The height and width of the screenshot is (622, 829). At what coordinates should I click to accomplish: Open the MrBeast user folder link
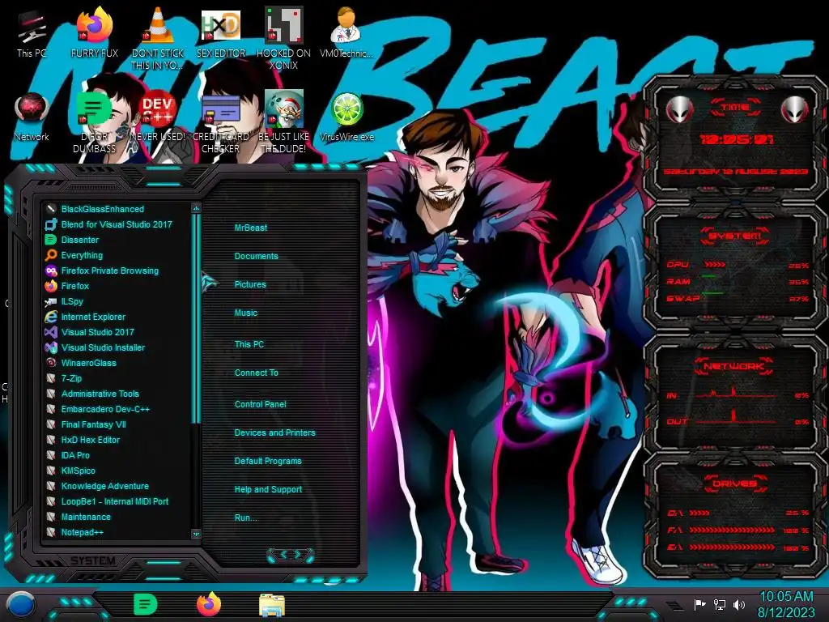pyautogui.click(x=251, y=228)
